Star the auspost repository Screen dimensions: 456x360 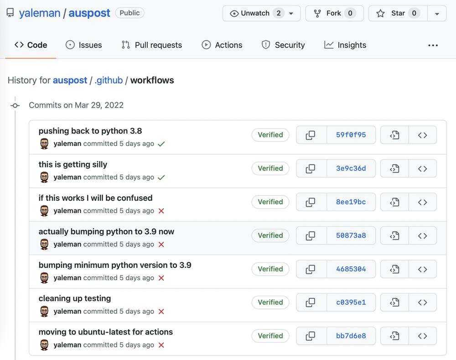(397, 13)
